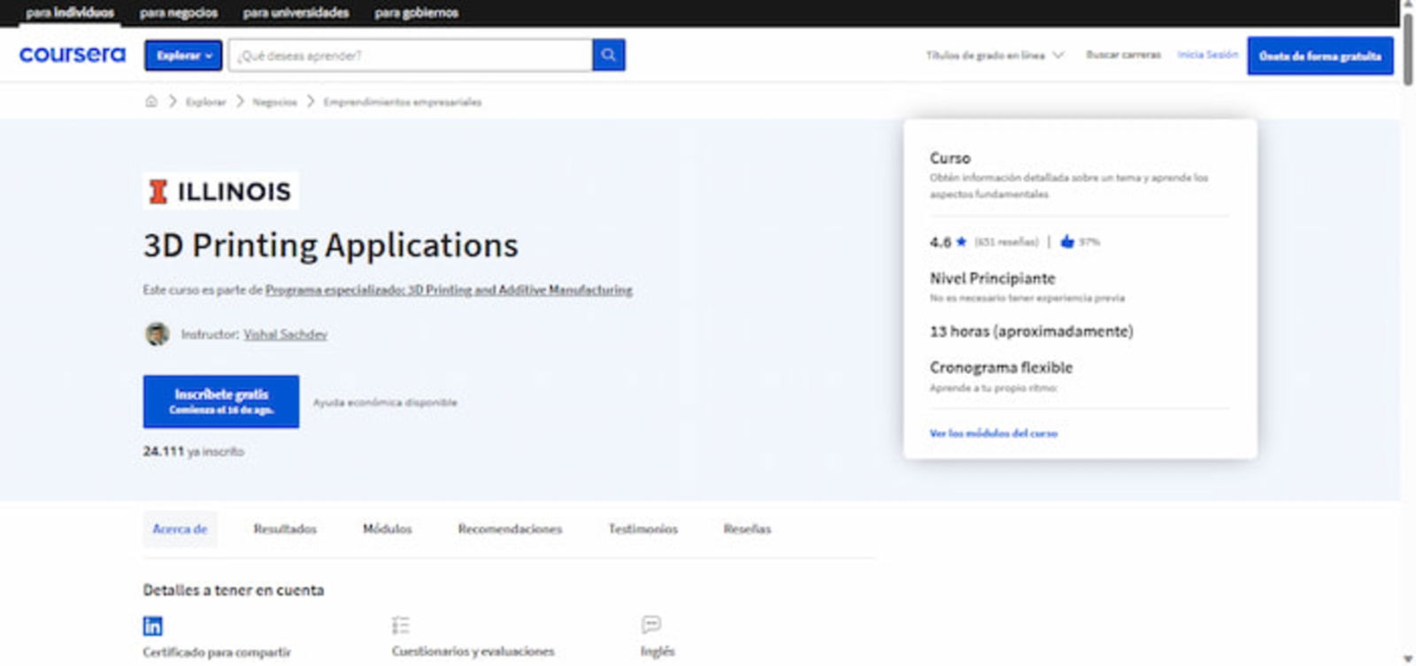This screenshot has width=1416, height=666.
Task: Click the Certificado para compartir text
Action: tap(217, 652)
